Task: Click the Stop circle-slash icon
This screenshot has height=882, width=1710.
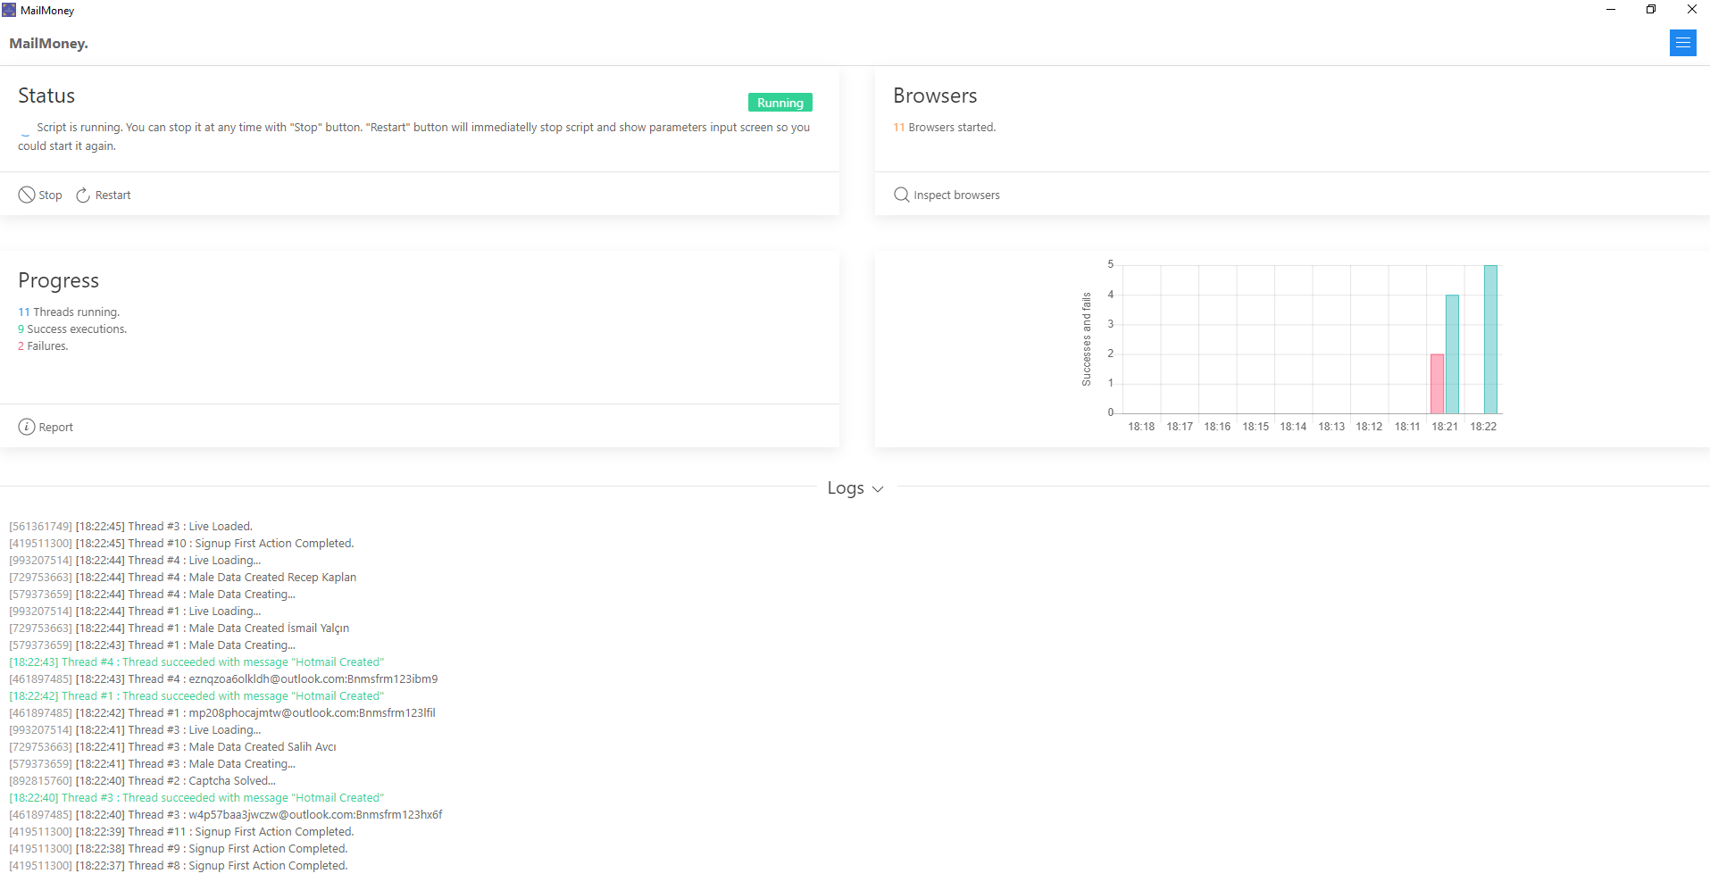Action: click(x=27, y=195)
